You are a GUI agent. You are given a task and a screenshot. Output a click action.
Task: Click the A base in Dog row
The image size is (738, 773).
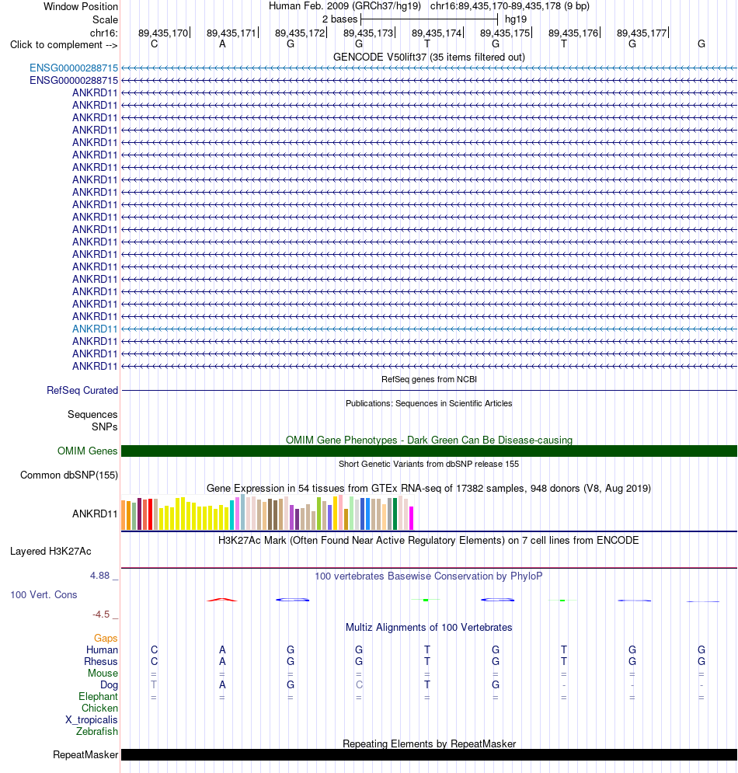222,684
